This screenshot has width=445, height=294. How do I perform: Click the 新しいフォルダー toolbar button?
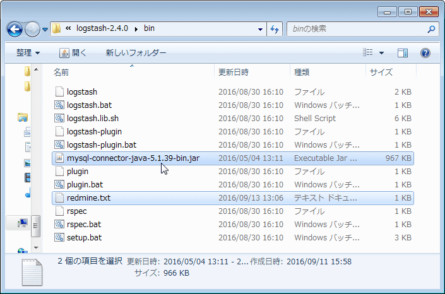pos(136,53)
